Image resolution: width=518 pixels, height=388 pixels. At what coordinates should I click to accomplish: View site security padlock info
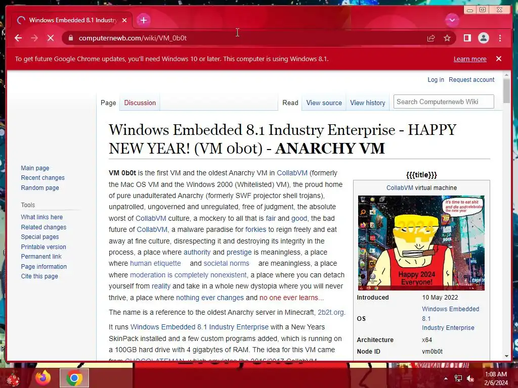[71, 38]
